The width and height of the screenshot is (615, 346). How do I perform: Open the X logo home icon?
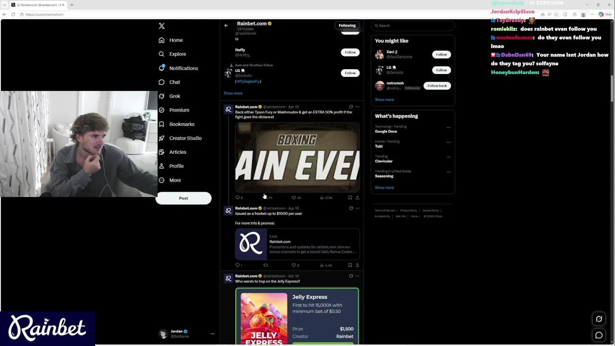coord(161,26)
